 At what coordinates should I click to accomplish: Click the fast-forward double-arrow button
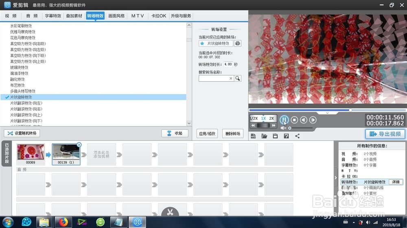pyautogui.click(x=274, y=125)
